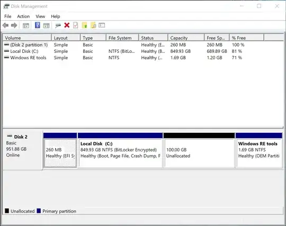Sort by the % Free column header
This screenshot has height=226, width=286.
pos(247,38)
